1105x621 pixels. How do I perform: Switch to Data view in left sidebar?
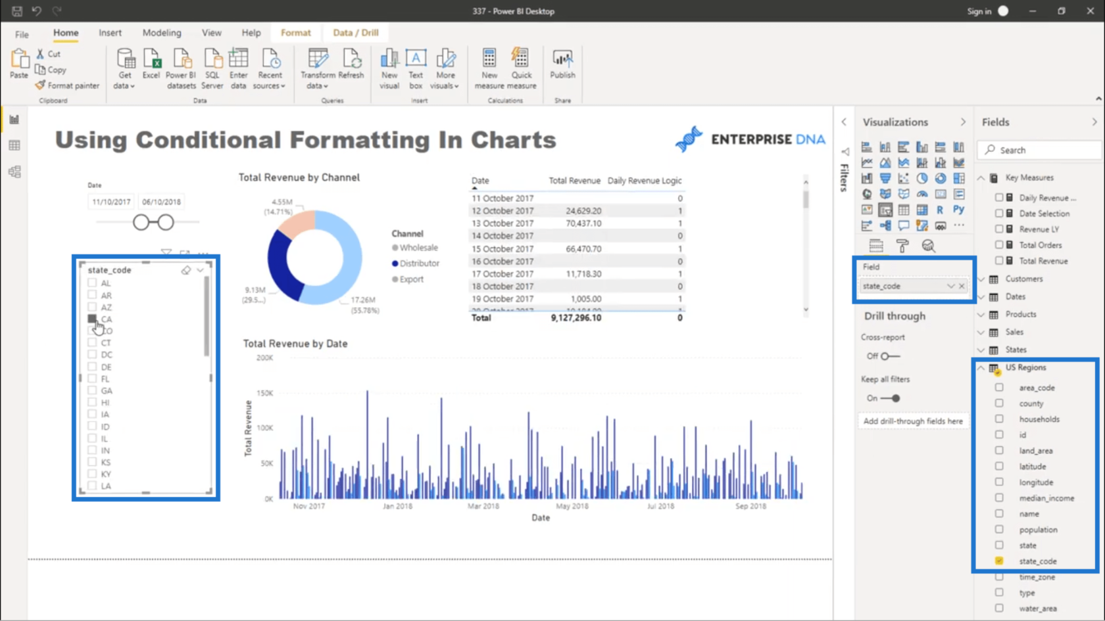14,146
